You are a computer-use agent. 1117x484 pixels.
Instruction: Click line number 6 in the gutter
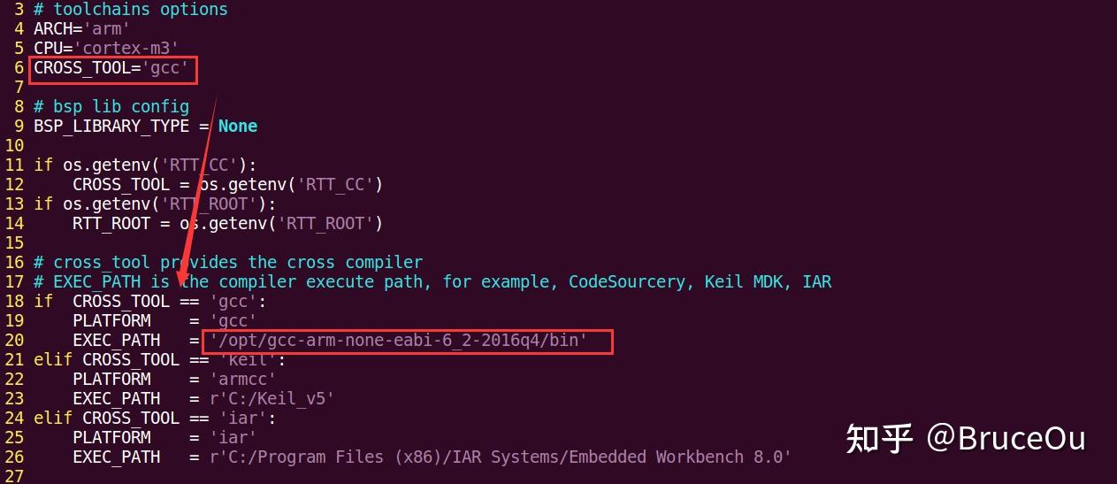coord(19,67)
